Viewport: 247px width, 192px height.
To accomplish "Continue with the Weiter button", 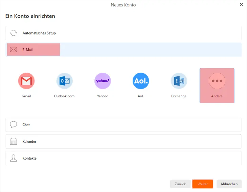I will click(203, 184).
